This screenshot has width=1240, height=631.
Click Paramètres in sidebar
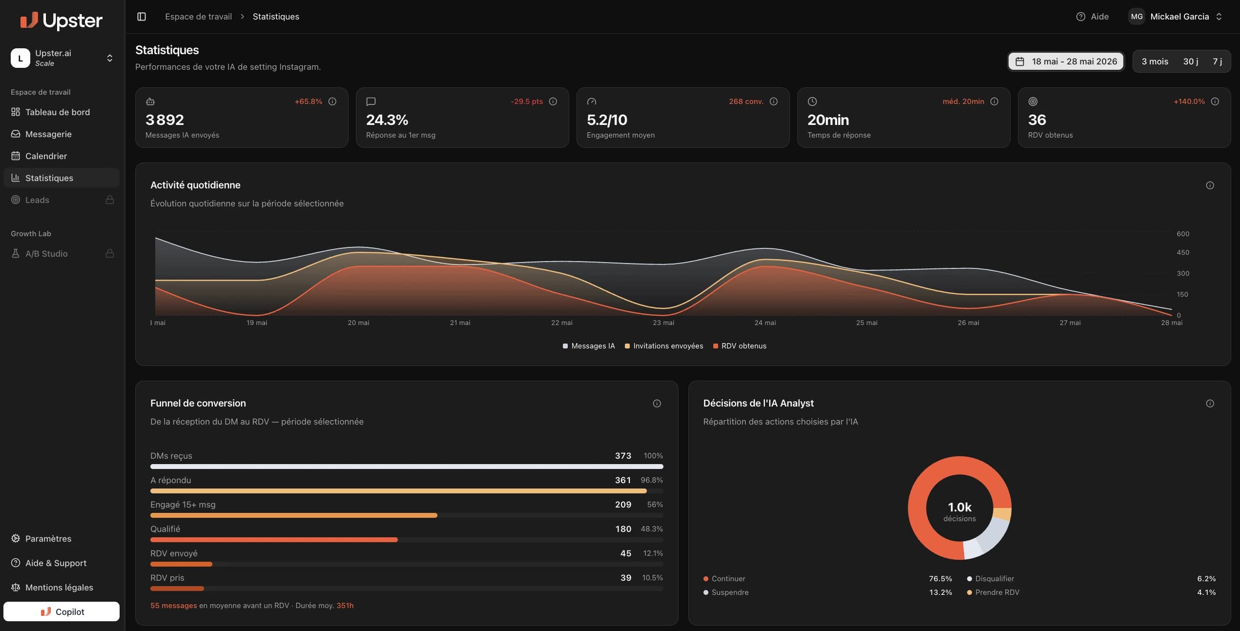[x=62, y=538]
